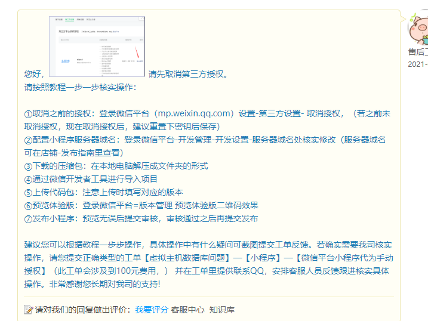Click the 售后 name label under avatar

[418, 52]
